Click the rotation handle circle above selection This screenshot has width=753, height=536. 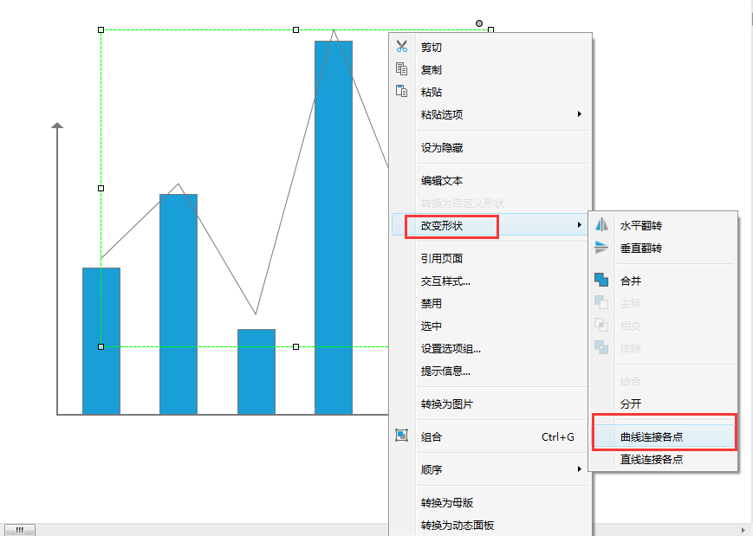[479, 23]
